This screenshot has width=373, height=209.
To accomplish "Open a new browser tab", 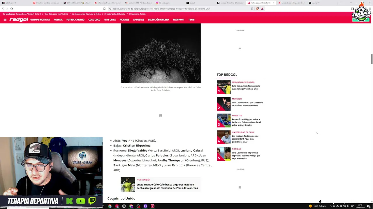I will (340, 3).
